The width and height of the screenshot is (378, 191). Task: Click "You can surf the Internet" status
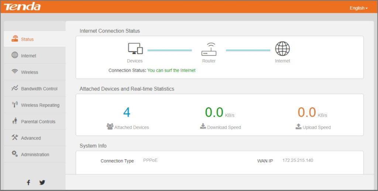[171, 70]
